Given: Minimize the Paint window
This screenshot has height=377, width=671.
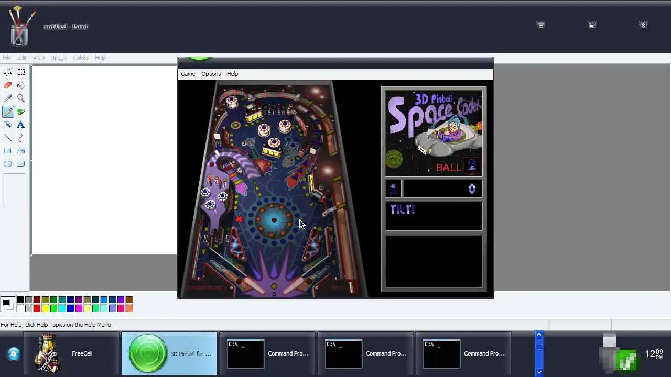Looking at the screenshot, I should point(541,25).
